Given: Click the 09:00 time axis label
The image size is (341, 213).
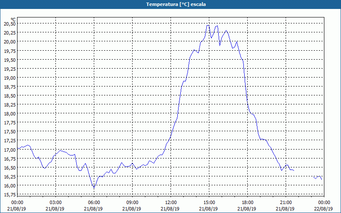Looking at the screenshot, I should tap(132, 203).
